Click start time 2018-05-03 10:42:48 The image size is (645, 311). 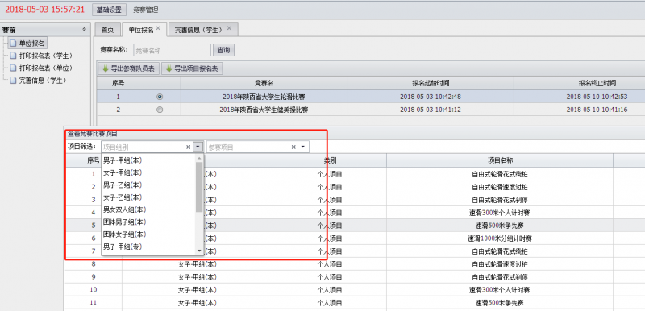pyautogui.click(x=431, y=97)
